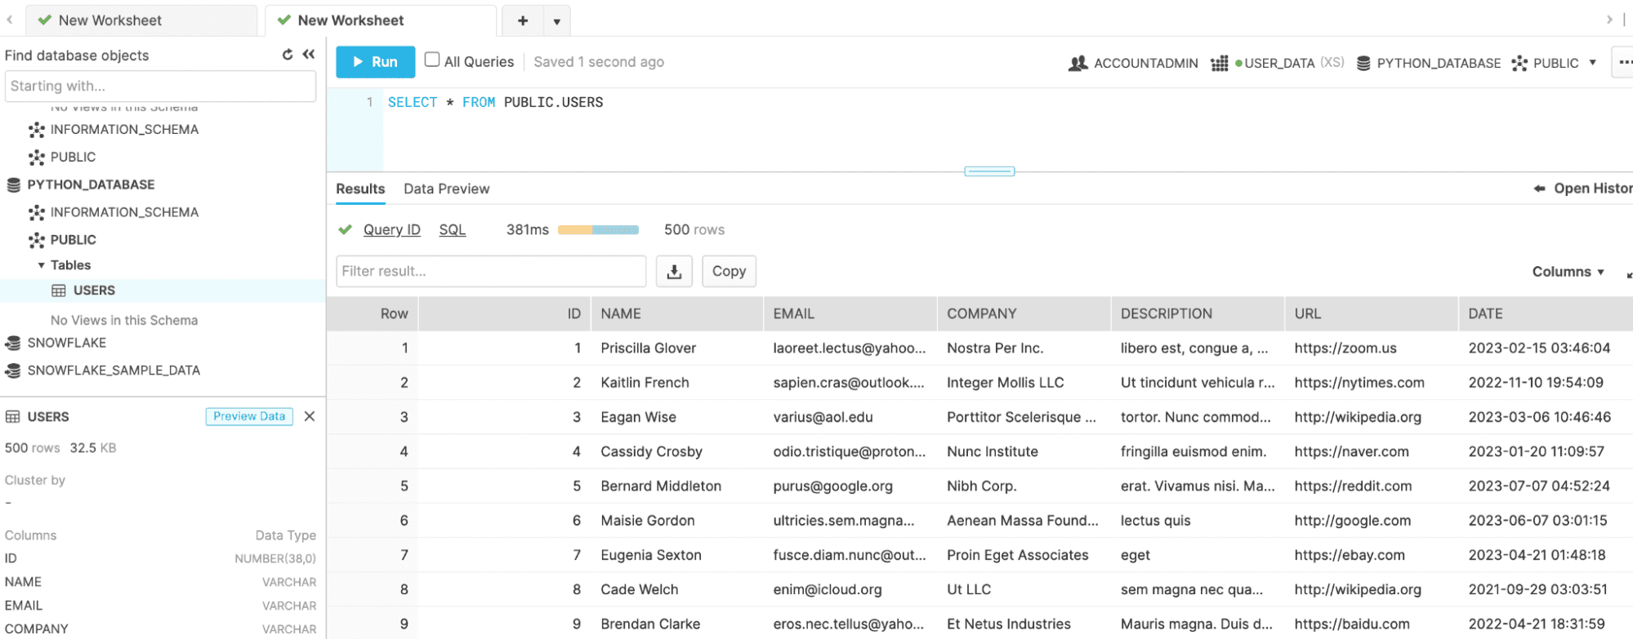Open the SQL link
Viewport: 1633px width, 639px height.
coord(453,230)
